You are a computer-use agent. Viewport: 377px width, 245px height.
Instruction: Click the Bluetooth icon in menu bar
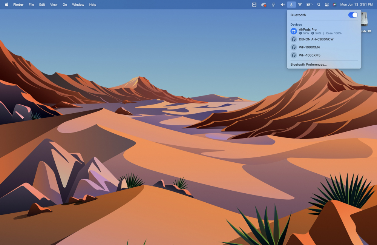pos(291,5)
